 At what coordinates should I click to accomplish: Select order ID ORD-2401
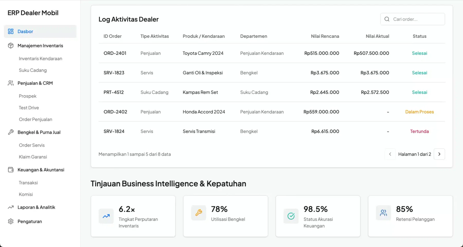click(x=115, y=53)
